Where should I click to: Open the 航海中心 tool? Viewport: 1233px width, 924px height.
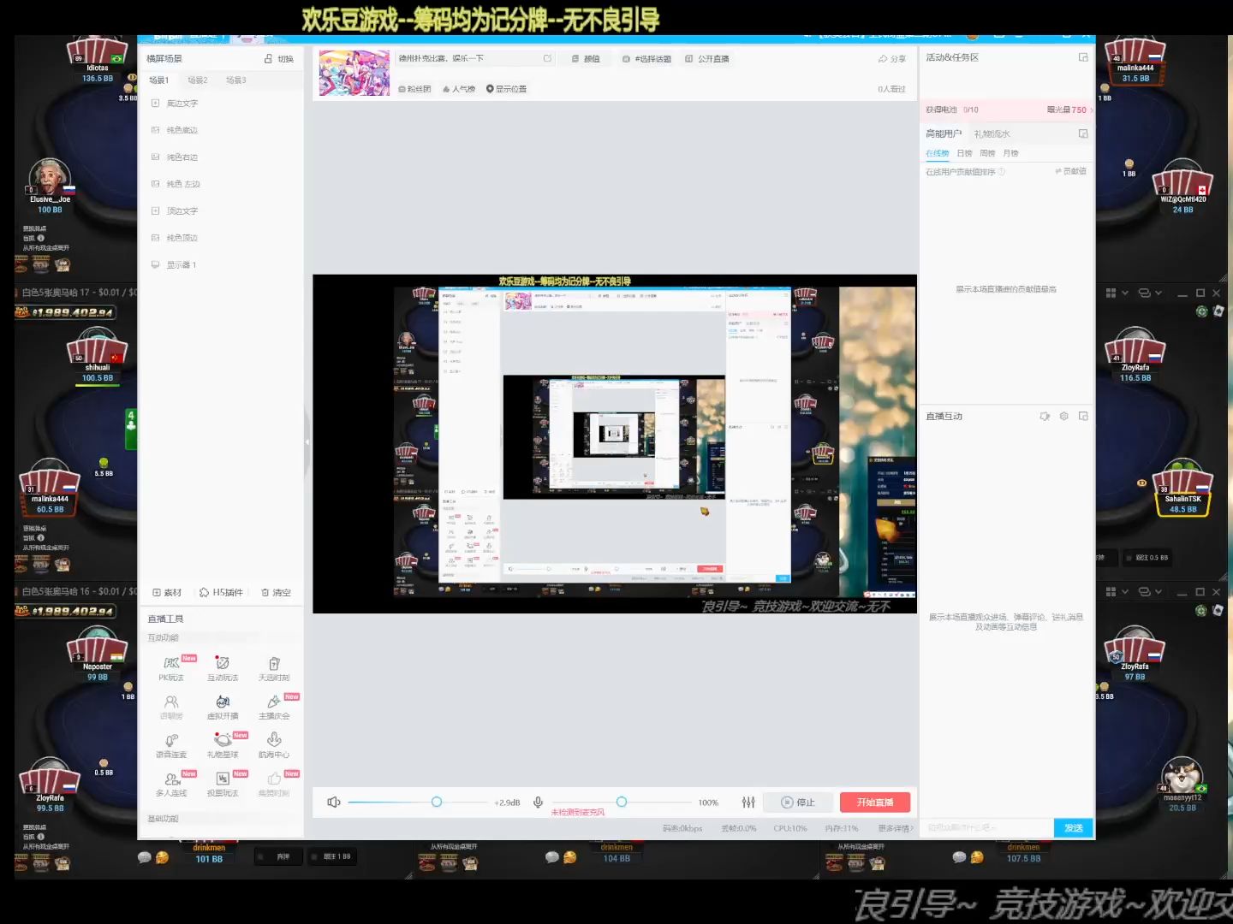tap(274, 745)
